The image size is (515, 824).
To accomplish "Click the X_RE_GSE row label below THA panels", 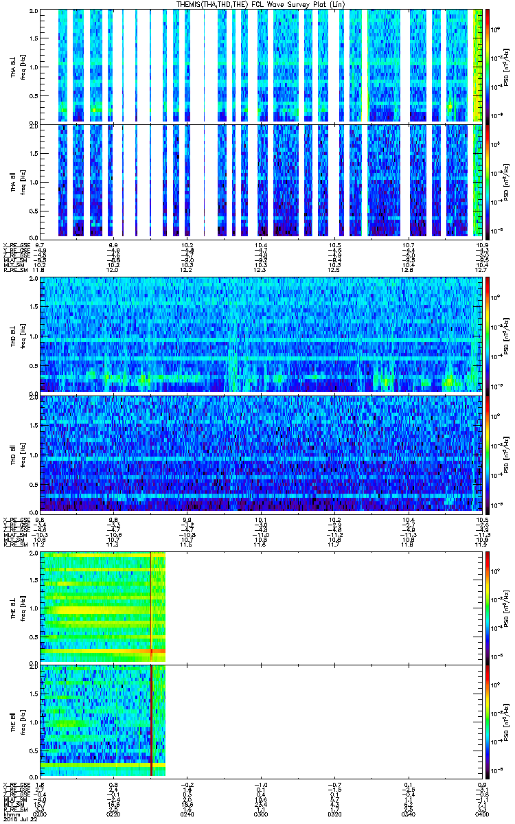I will [x=16, y=244].
